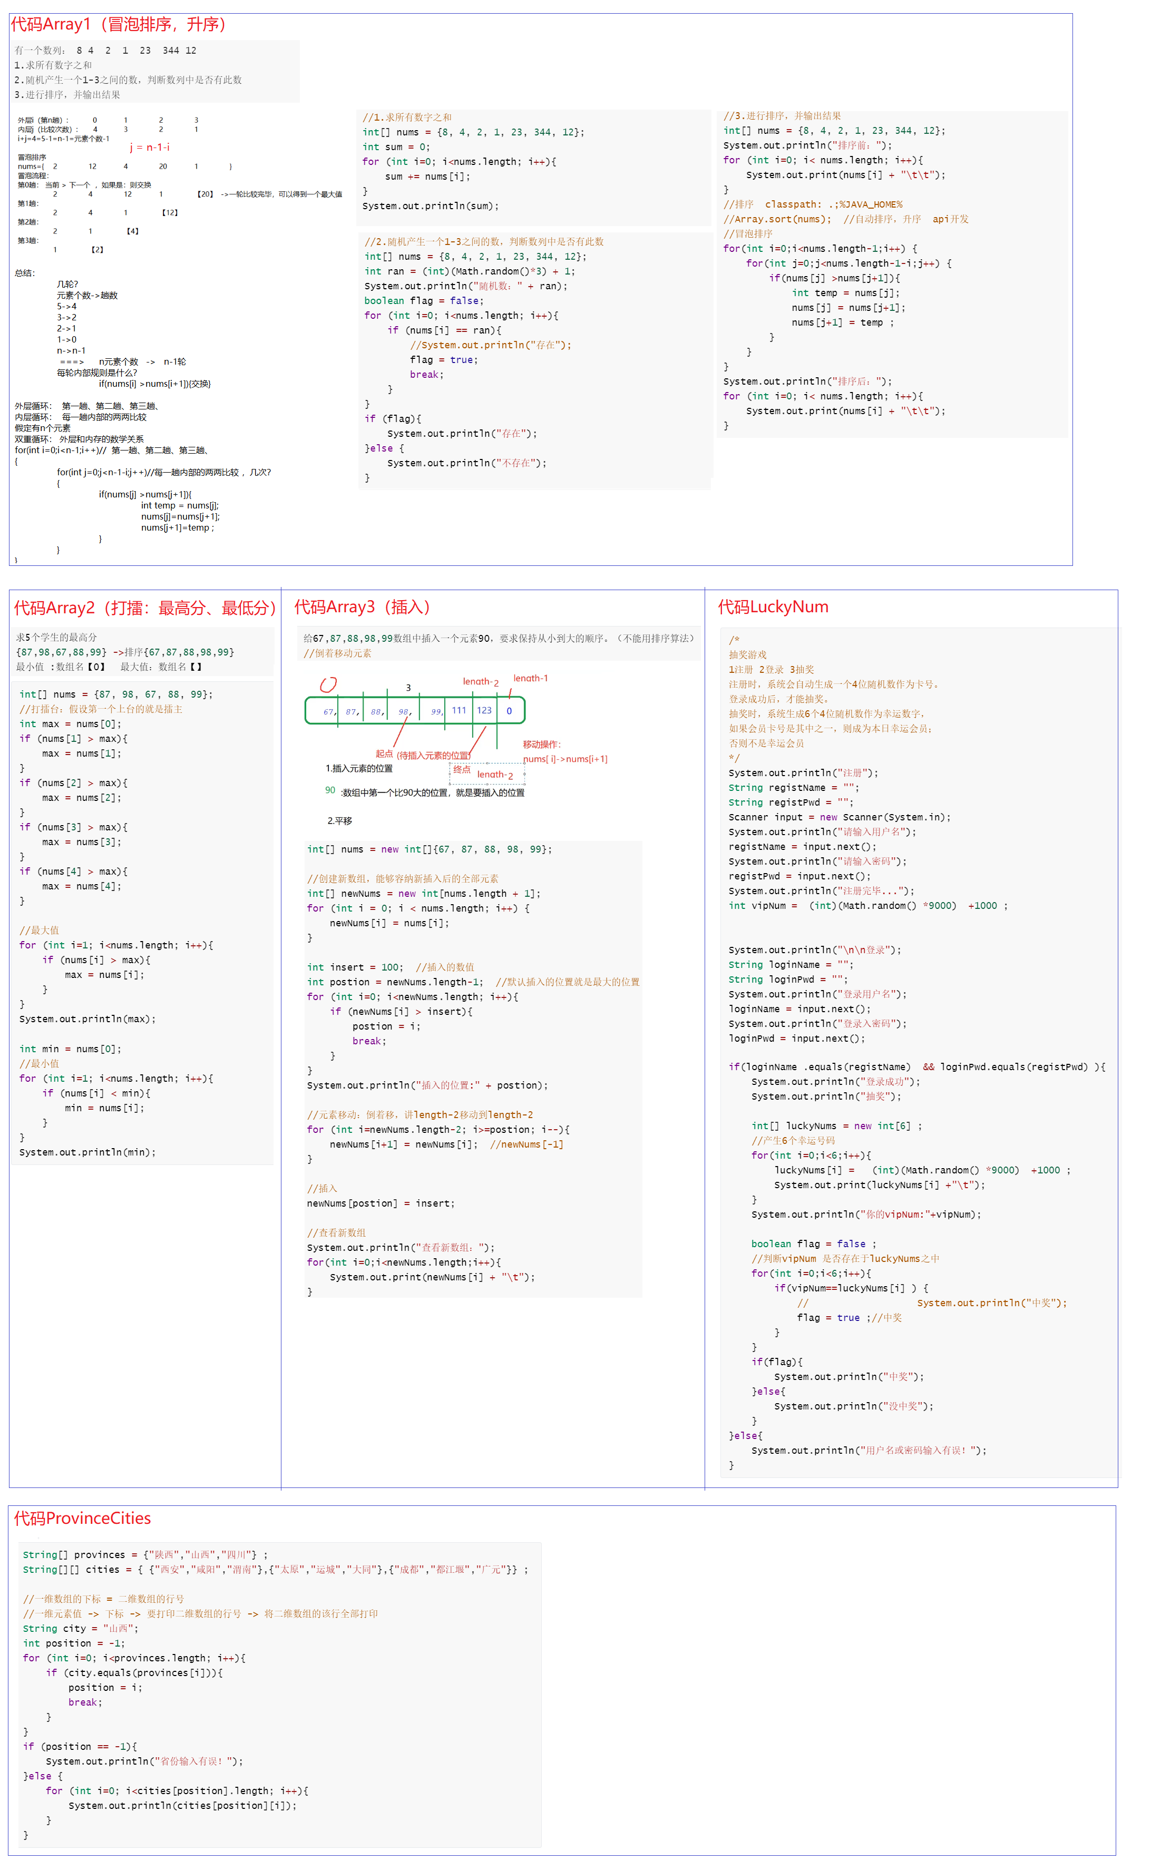Viewport: 1151px width, 1870px height.
Task: Click the 代码Array3 insert heading
Action: point(363,608)
